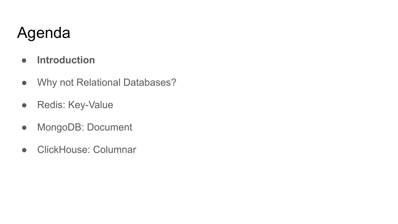Click the bullet dot beside ClickHouse item
The height and width of the screenshot is (224, 398).
click(x=24, y=150)
